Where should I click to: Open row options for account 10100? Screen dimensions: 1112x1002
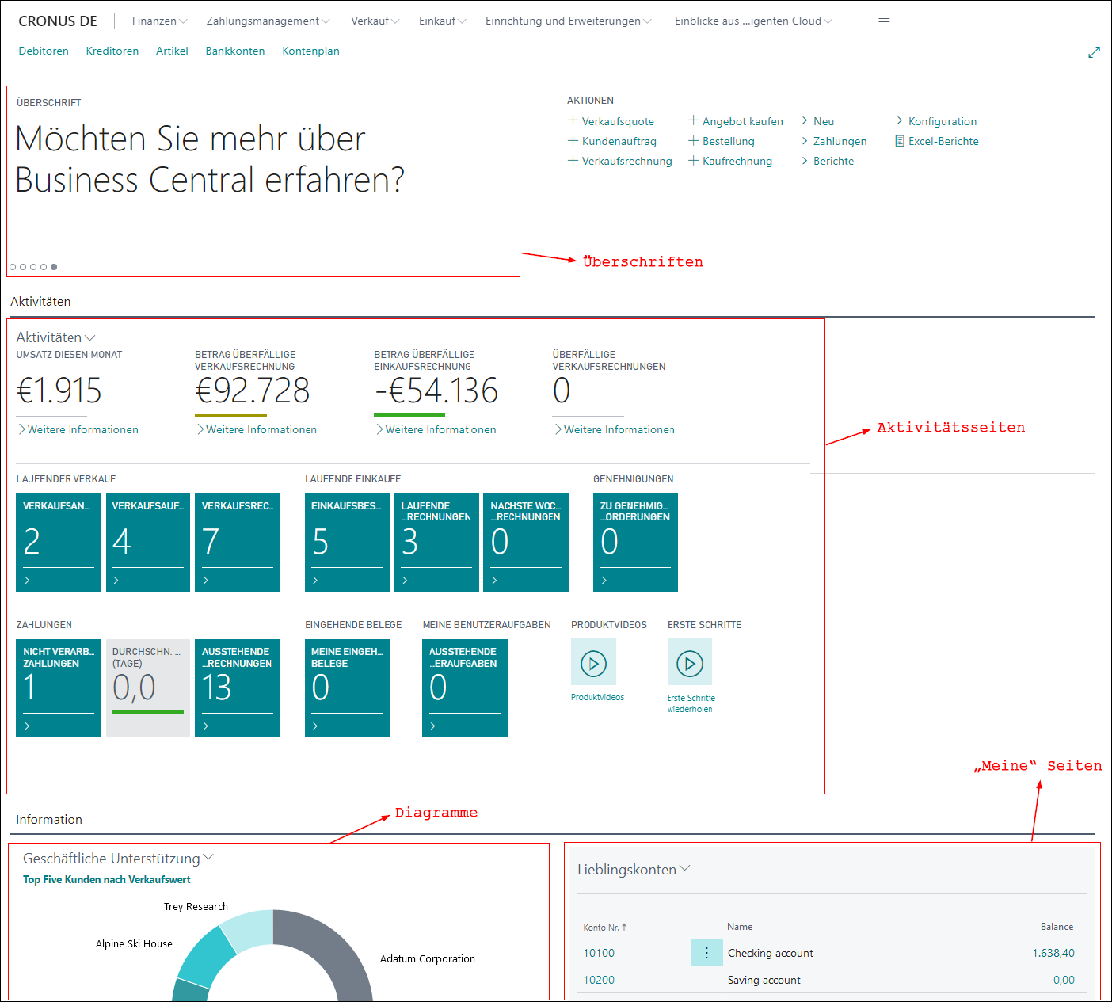[706, 953]
